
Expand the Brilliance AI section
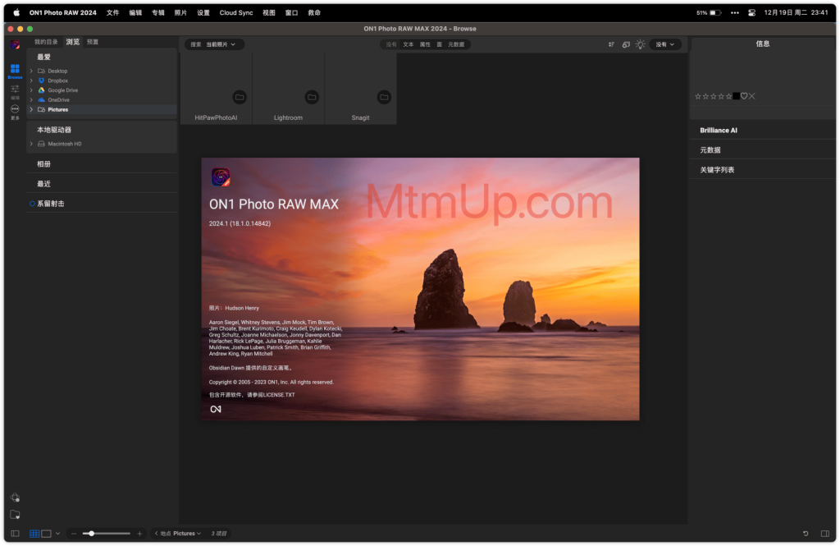click(x=719, y=131)
